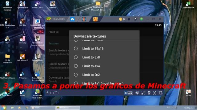Click the rotate phone icon
Screen dimensions: 197x110
coord(161,93)
